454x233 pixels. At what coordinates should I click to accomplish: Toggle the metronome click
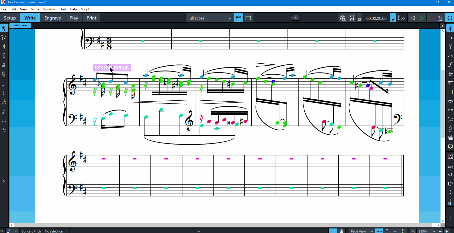click(440, 18)
